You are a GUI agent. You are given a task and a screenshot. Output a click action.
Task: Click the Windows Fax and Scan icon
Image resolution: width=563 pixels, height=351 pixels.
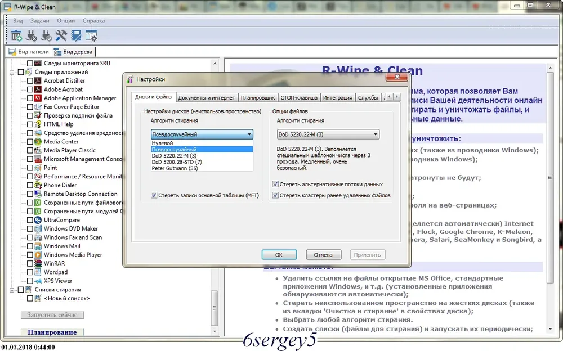38,237
